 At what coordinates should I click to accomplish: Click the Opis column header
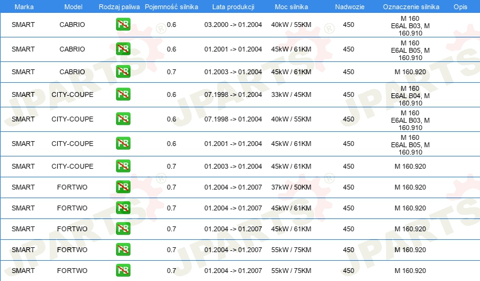(460, 7)
